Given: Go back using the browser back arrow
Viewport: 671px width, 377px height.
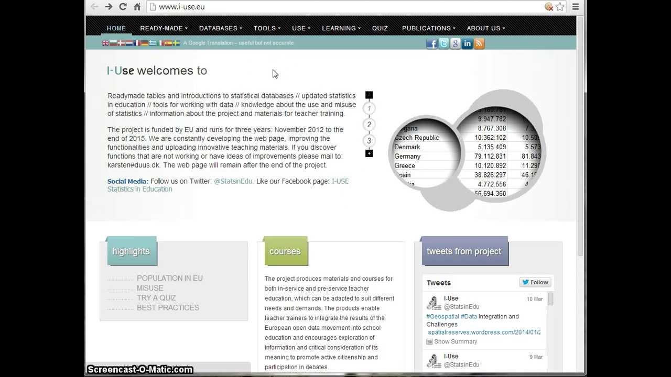Looking at the screenshot, I should [x=94, y=7].
